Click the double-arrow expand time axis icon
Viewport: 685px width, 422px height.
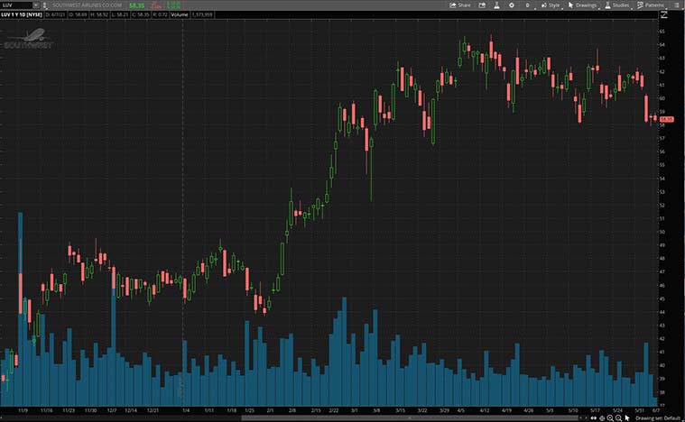click(594, 418)
